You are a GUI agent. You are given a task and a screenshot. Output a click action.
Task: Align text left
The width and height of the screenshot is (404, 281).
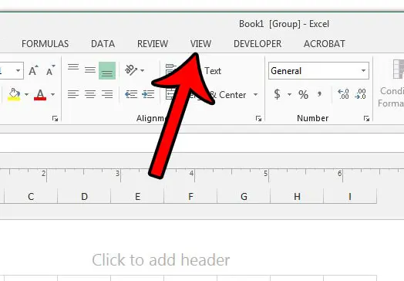tap(73, 94)
